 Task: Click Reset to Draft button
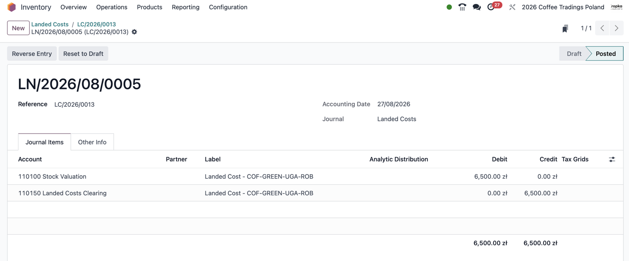click(83, 53)
